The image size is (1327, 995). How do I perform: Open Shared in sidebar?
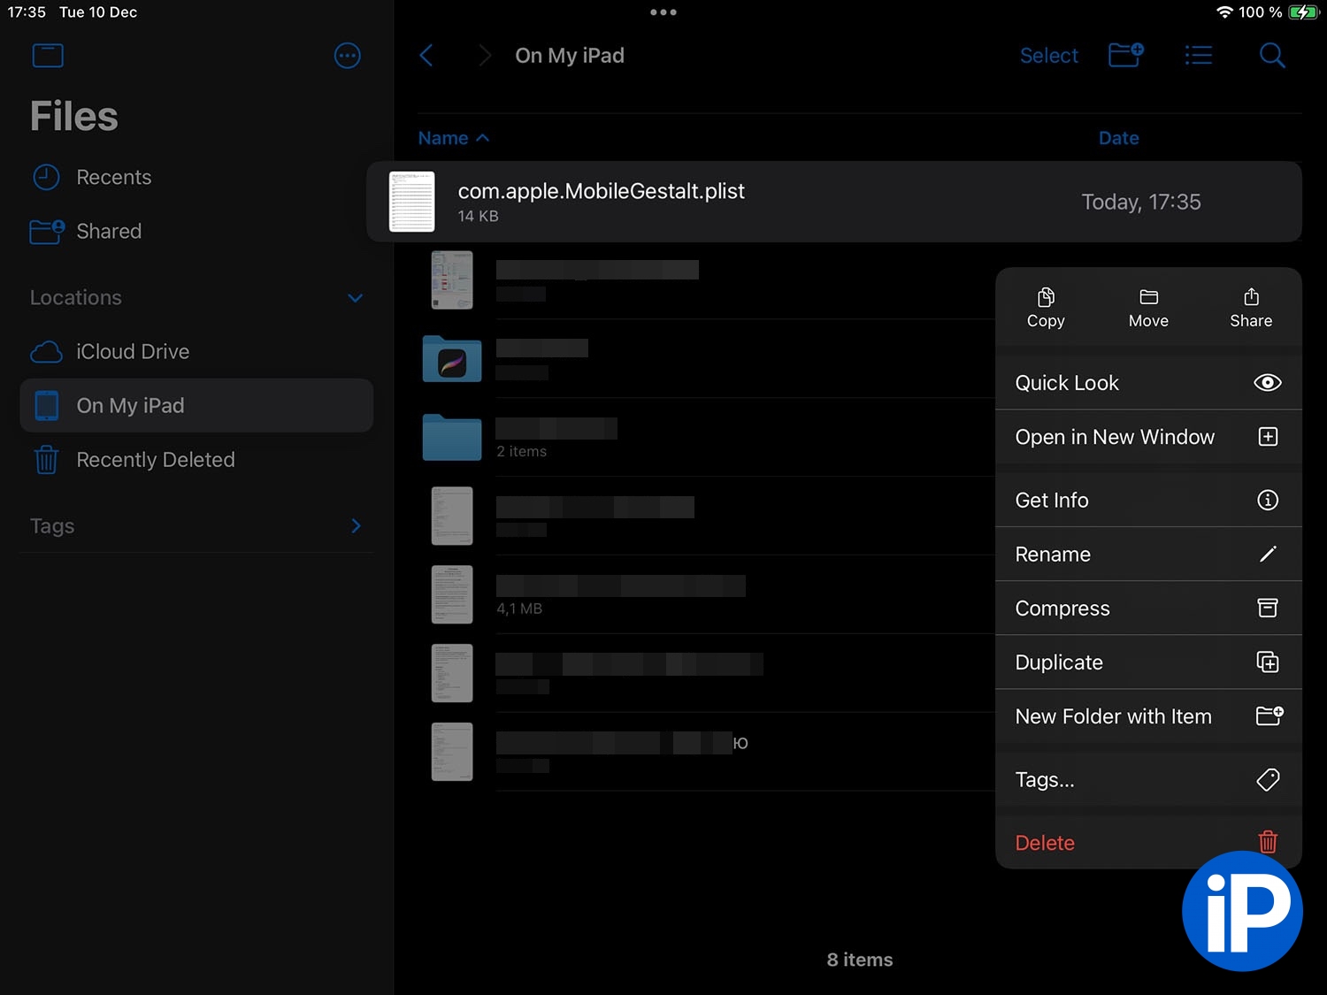196,231
